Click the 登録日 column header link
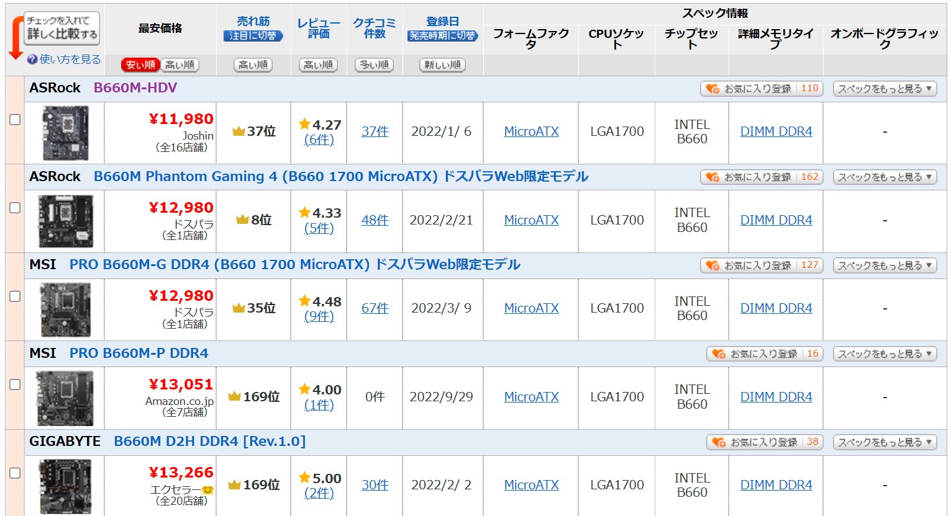 (443, 22)
